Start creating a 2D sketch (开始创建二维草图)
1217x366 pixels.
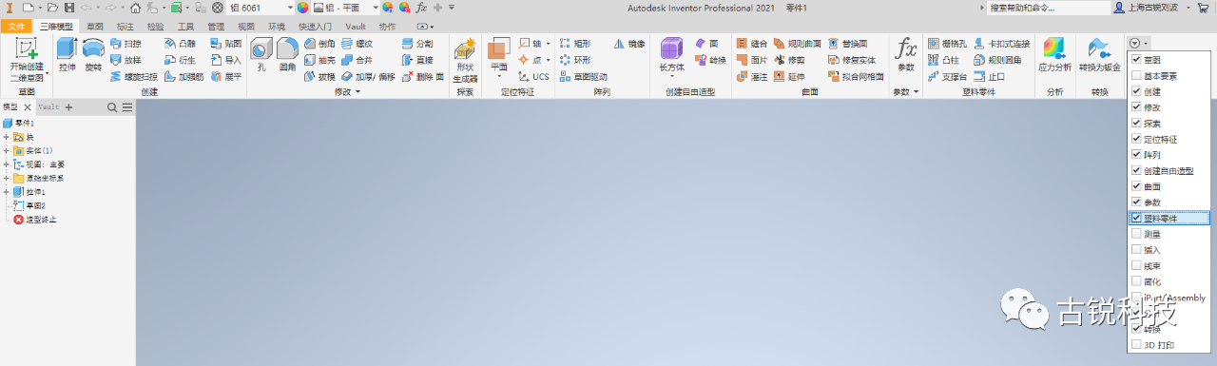(26, 59)
